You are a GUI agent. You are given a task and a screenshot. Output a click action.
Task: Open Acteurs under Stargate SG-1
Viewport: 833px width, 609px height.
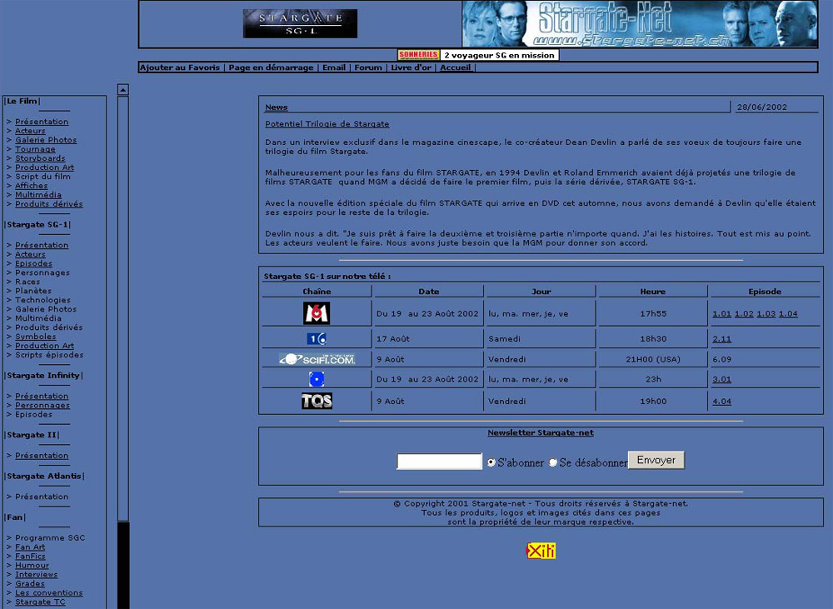click(x=30, y=254)
